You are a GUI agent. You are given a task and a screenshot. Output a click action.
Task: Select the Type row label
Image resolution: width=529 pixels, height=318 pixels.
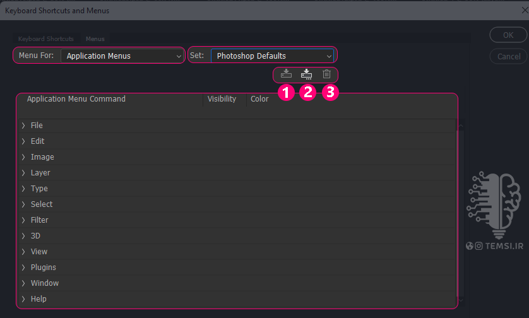[39, 189]
